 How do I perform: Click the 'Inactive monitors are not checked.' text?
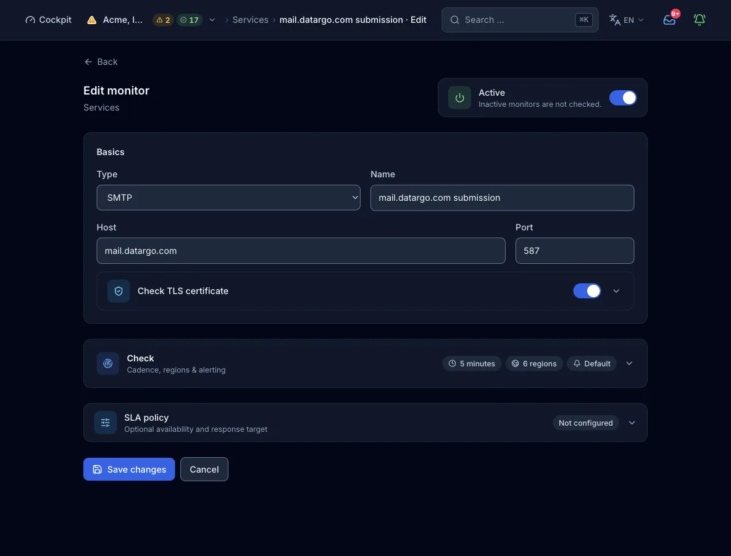click(540, 104)
